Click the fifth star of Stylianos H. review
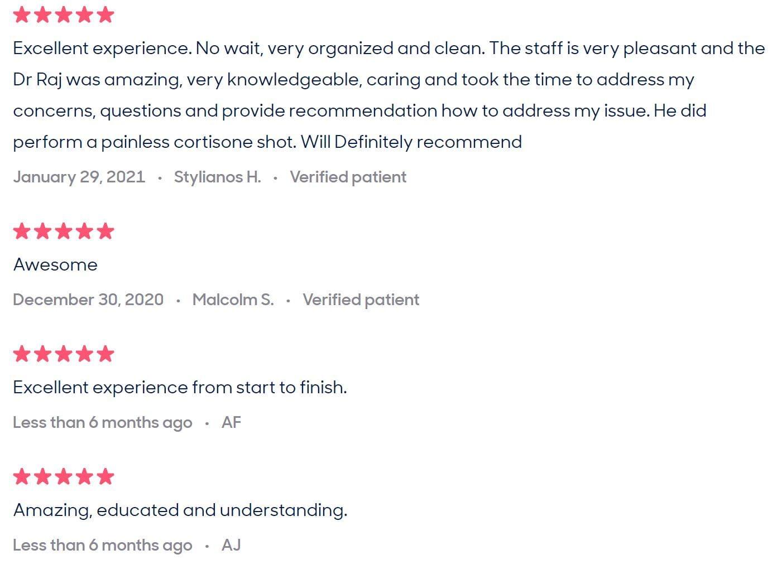 pos(105,15)
